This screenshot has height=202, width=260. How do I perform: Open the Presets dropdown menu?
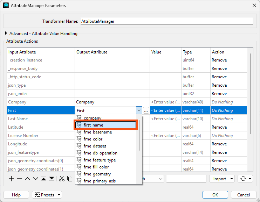pos(47,195)
